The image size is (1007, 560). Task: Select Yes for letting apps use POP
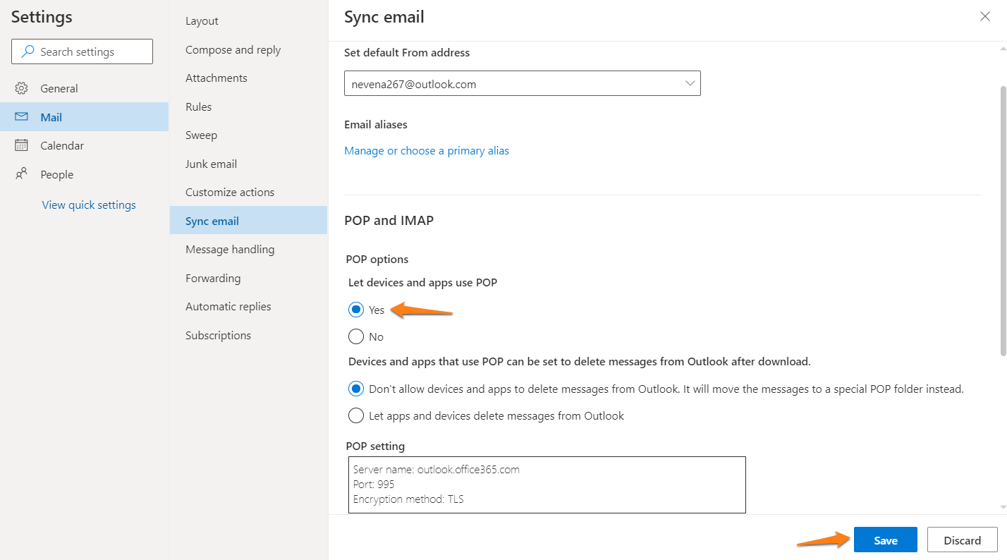click(x=356, y=310)
